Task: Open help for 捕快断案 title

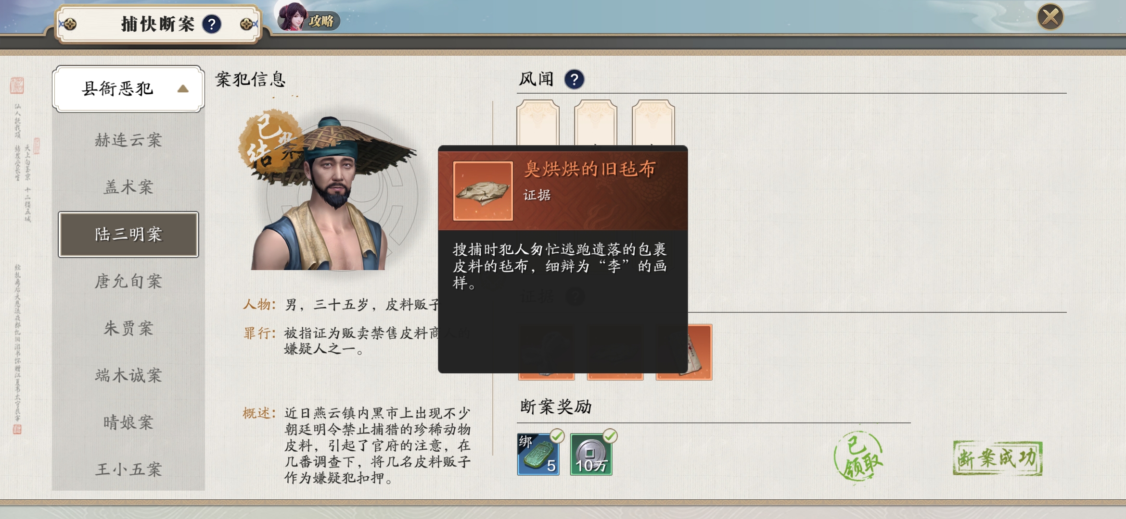Action: 212,24
